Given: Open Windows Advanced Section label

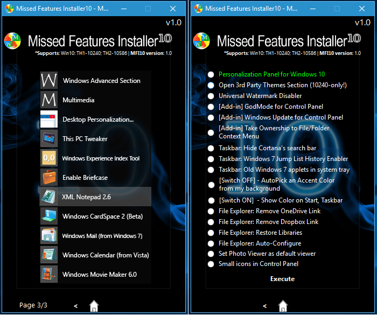Looking at the screenshot, I should point(101,81).
